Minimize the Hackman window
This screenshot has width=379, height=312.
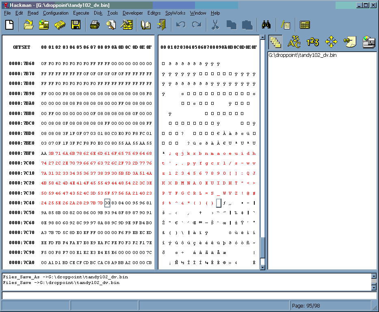[359, 5]
